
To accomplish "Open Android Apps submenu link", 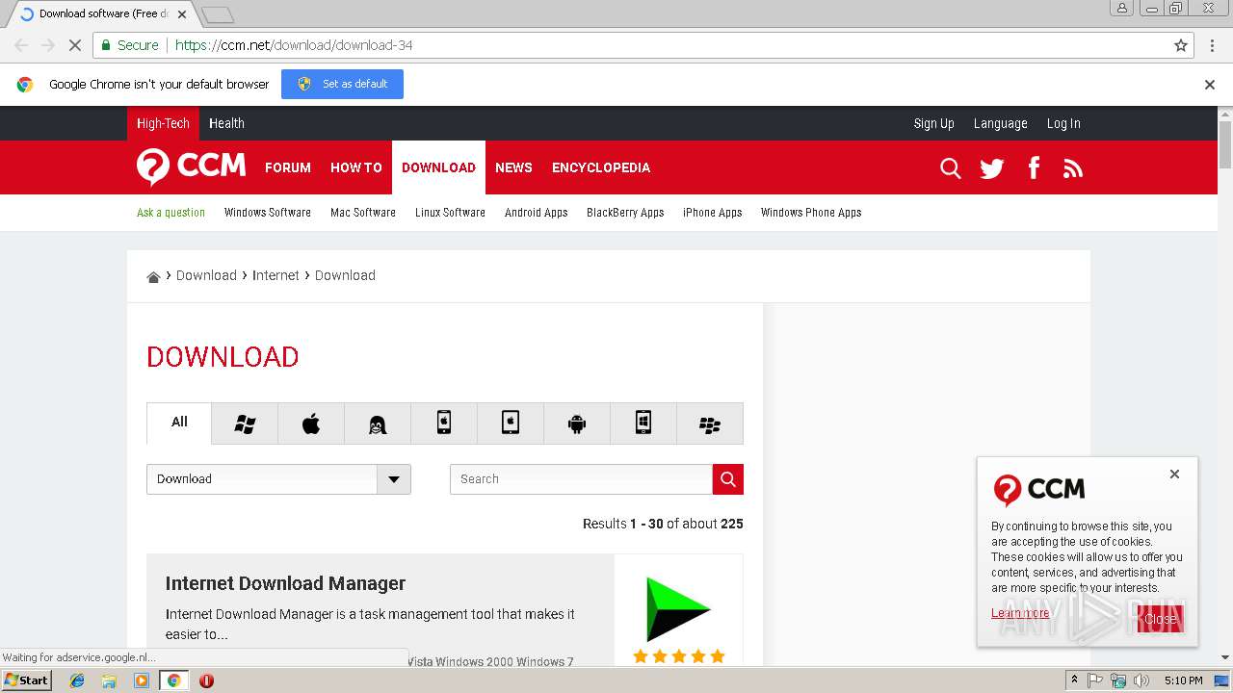I will tap(536, 213).
